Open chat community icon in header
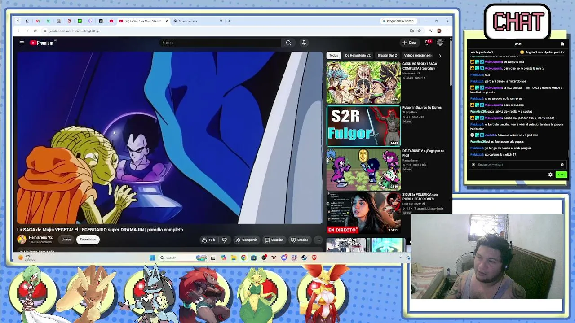Viewport: 575px width, 323px height. (562, 44)
